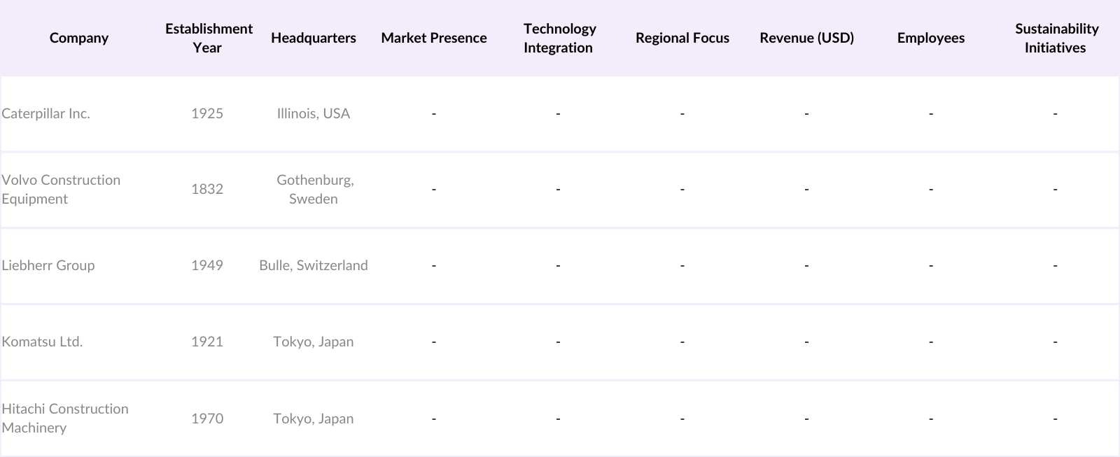The image size is (1120, 457).
Task: Select the Caterpillar Inc. company cell
Action: (x=46, y=113)
